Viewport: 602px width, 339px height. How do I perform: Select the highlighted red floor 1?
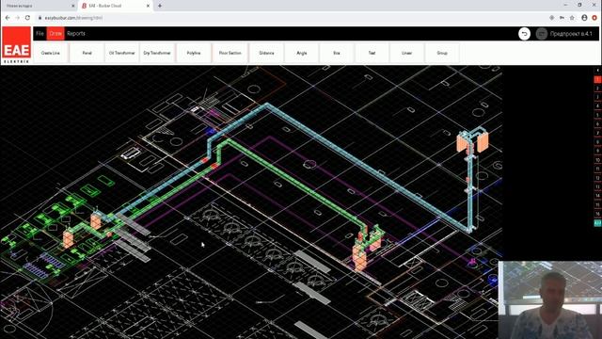tap(597, 79)
